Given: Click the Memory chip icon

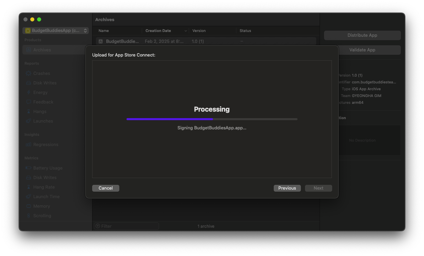Looking at the screenshot, I should click(x=29, y=206).
